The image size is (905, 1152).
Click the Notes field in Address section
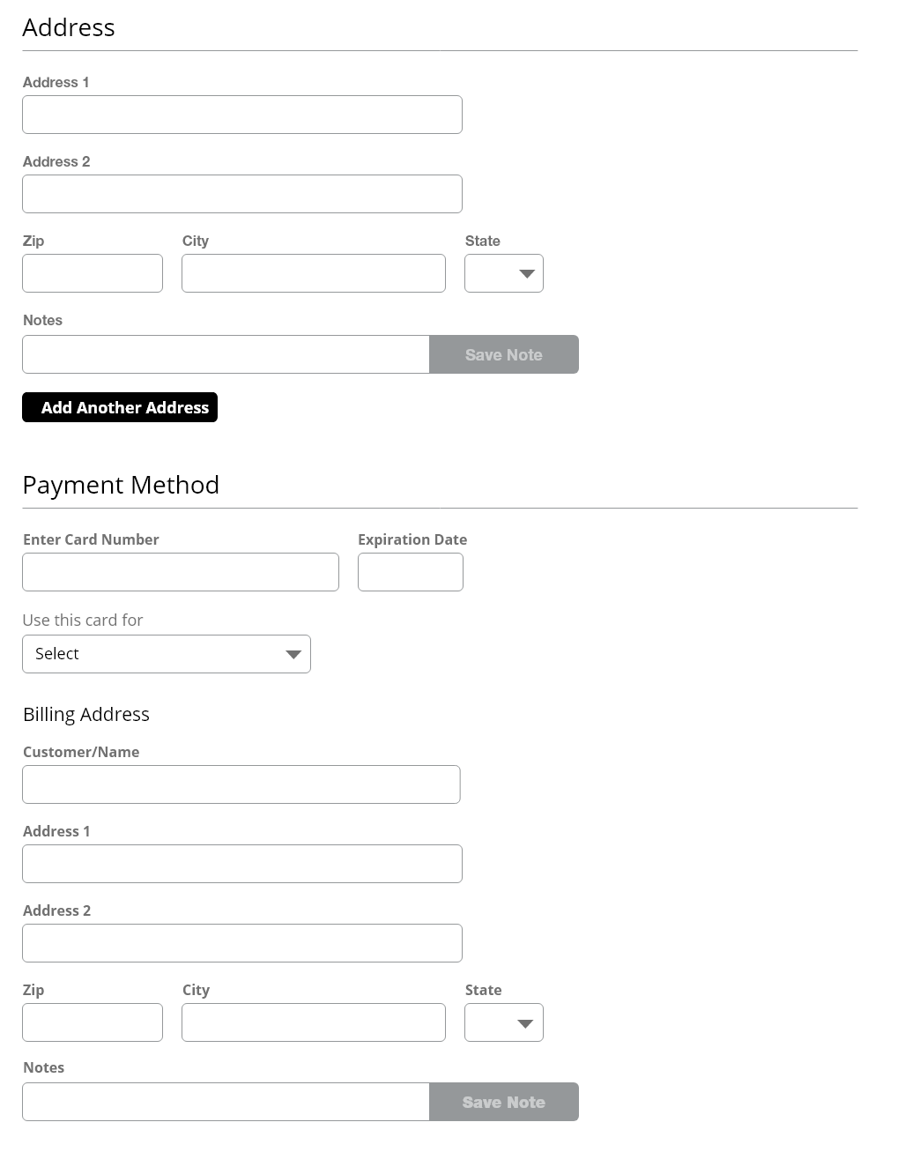pyautogui.click(x=226, y=354)
